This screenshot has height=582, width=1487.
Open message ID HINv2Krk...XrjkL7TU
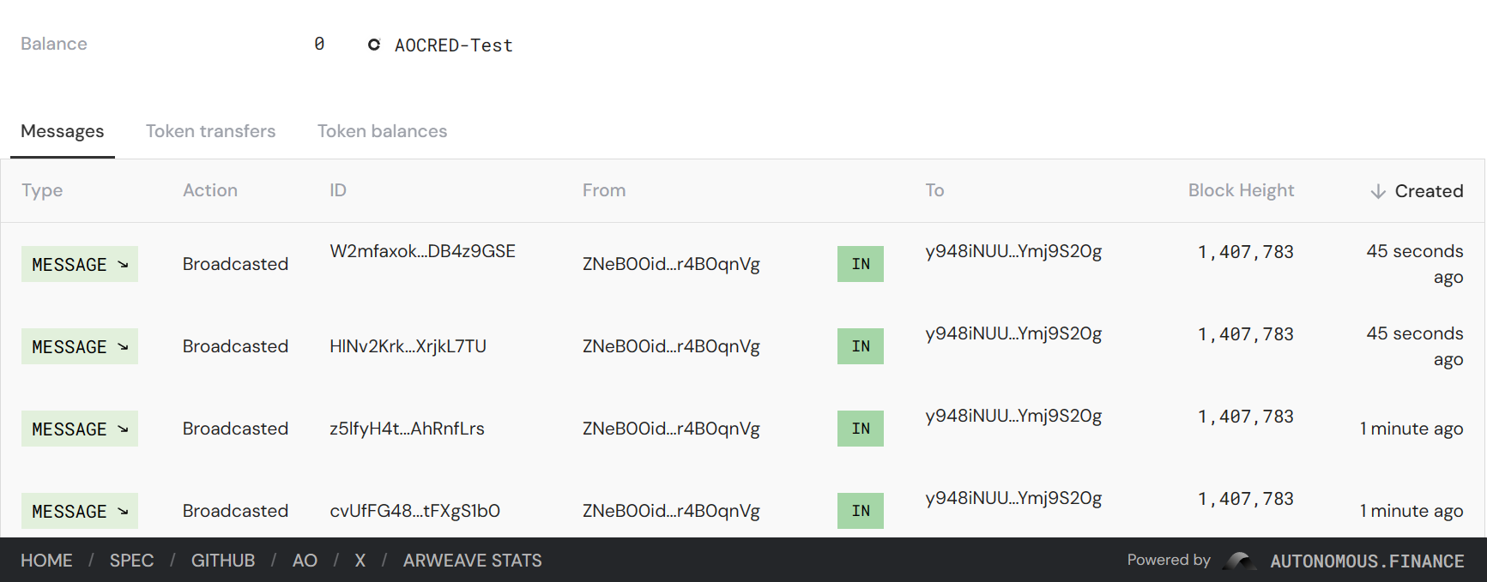click(x=408, y=346)
